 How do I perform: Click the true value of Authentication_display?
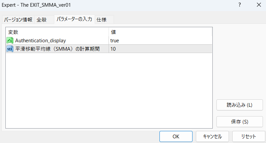click(x=115, y=41)
